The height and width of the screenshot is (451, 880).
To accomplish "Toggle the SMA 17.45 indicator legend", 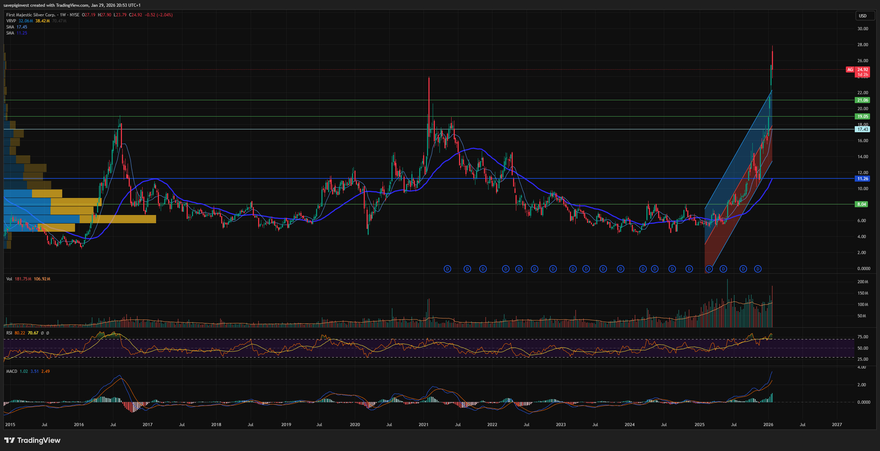I will click(10, 27).
